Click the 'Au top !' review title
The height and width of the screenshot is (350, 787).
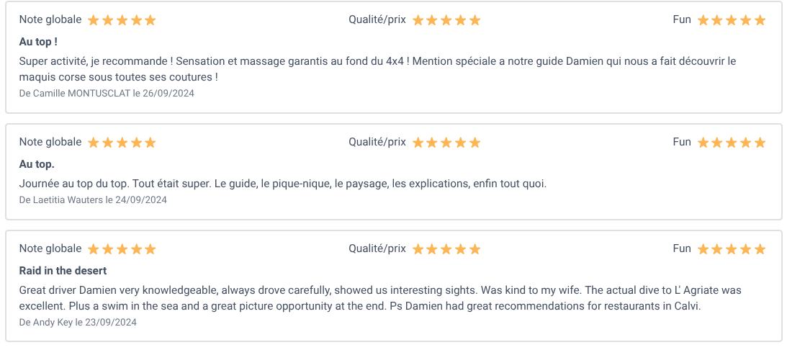(x=38, y=42)
